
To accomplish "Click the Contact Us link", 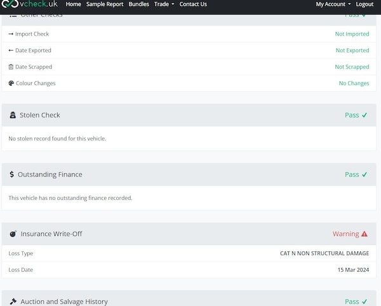I will 193,4.
